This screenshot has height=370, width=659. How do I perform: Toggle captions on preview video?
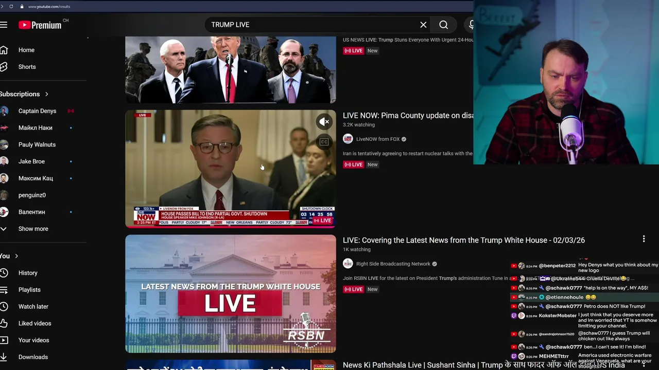[324, 142]
